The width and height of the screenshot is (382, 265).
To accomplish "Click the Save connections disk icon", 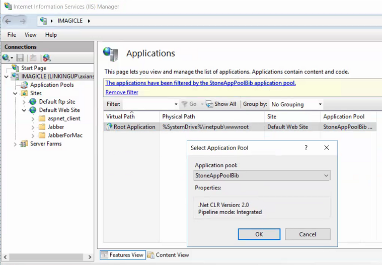I will (20, 58).
